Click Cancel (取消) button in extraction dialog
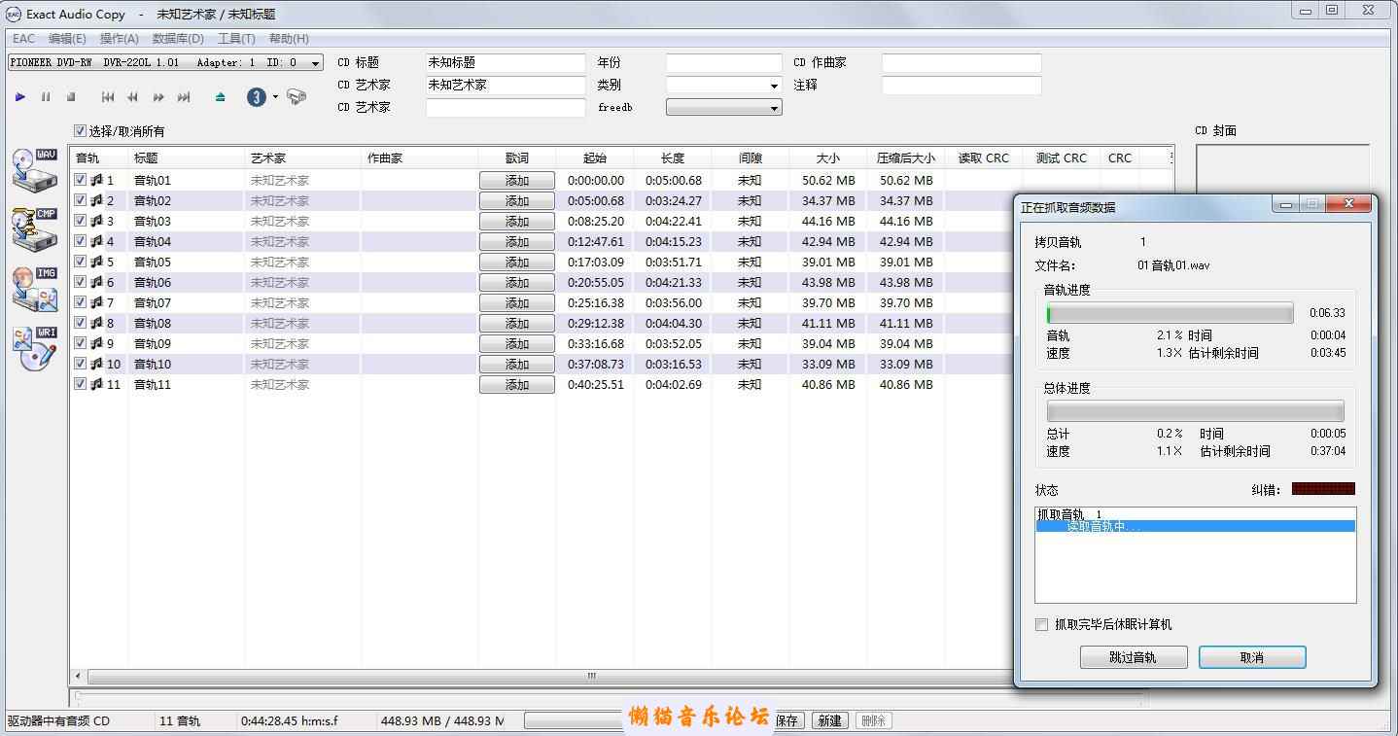 (1252, 657)
